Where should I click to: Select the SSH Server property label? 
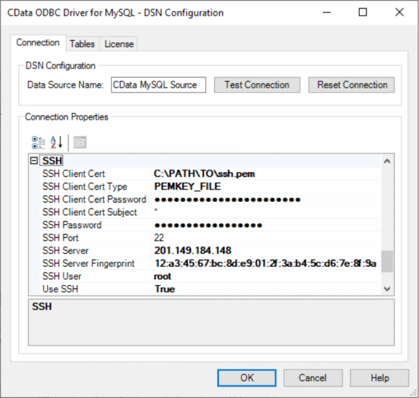click(66, 251)
